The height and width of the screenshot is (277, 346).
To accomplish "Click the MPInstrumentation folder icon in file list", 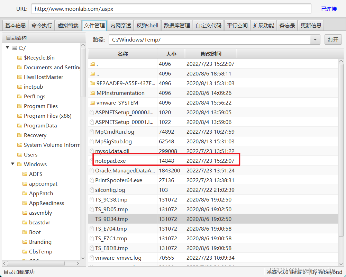I will [x=92, y=93].
